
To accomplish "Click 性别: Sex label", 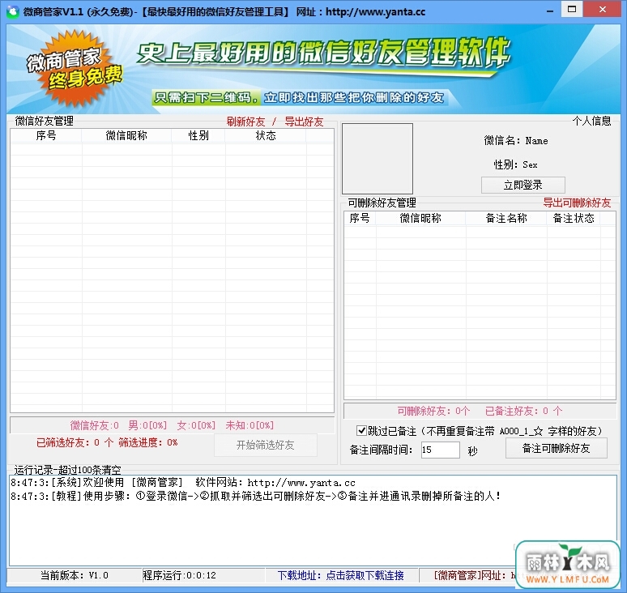I will click(515, 164).
